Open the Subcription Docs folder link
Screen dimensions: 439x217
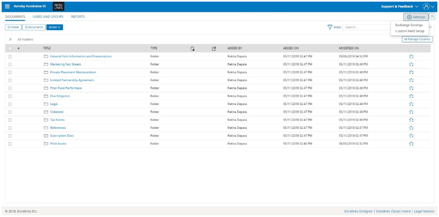[62, 136]
